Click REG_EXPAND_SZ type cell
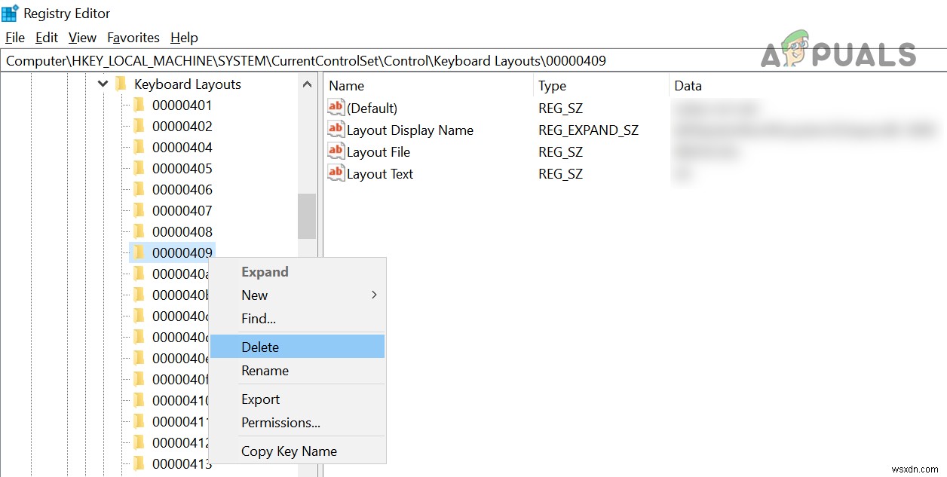This screenshot has width=947, height=477. pyautogui.click(x=588, y=130)
